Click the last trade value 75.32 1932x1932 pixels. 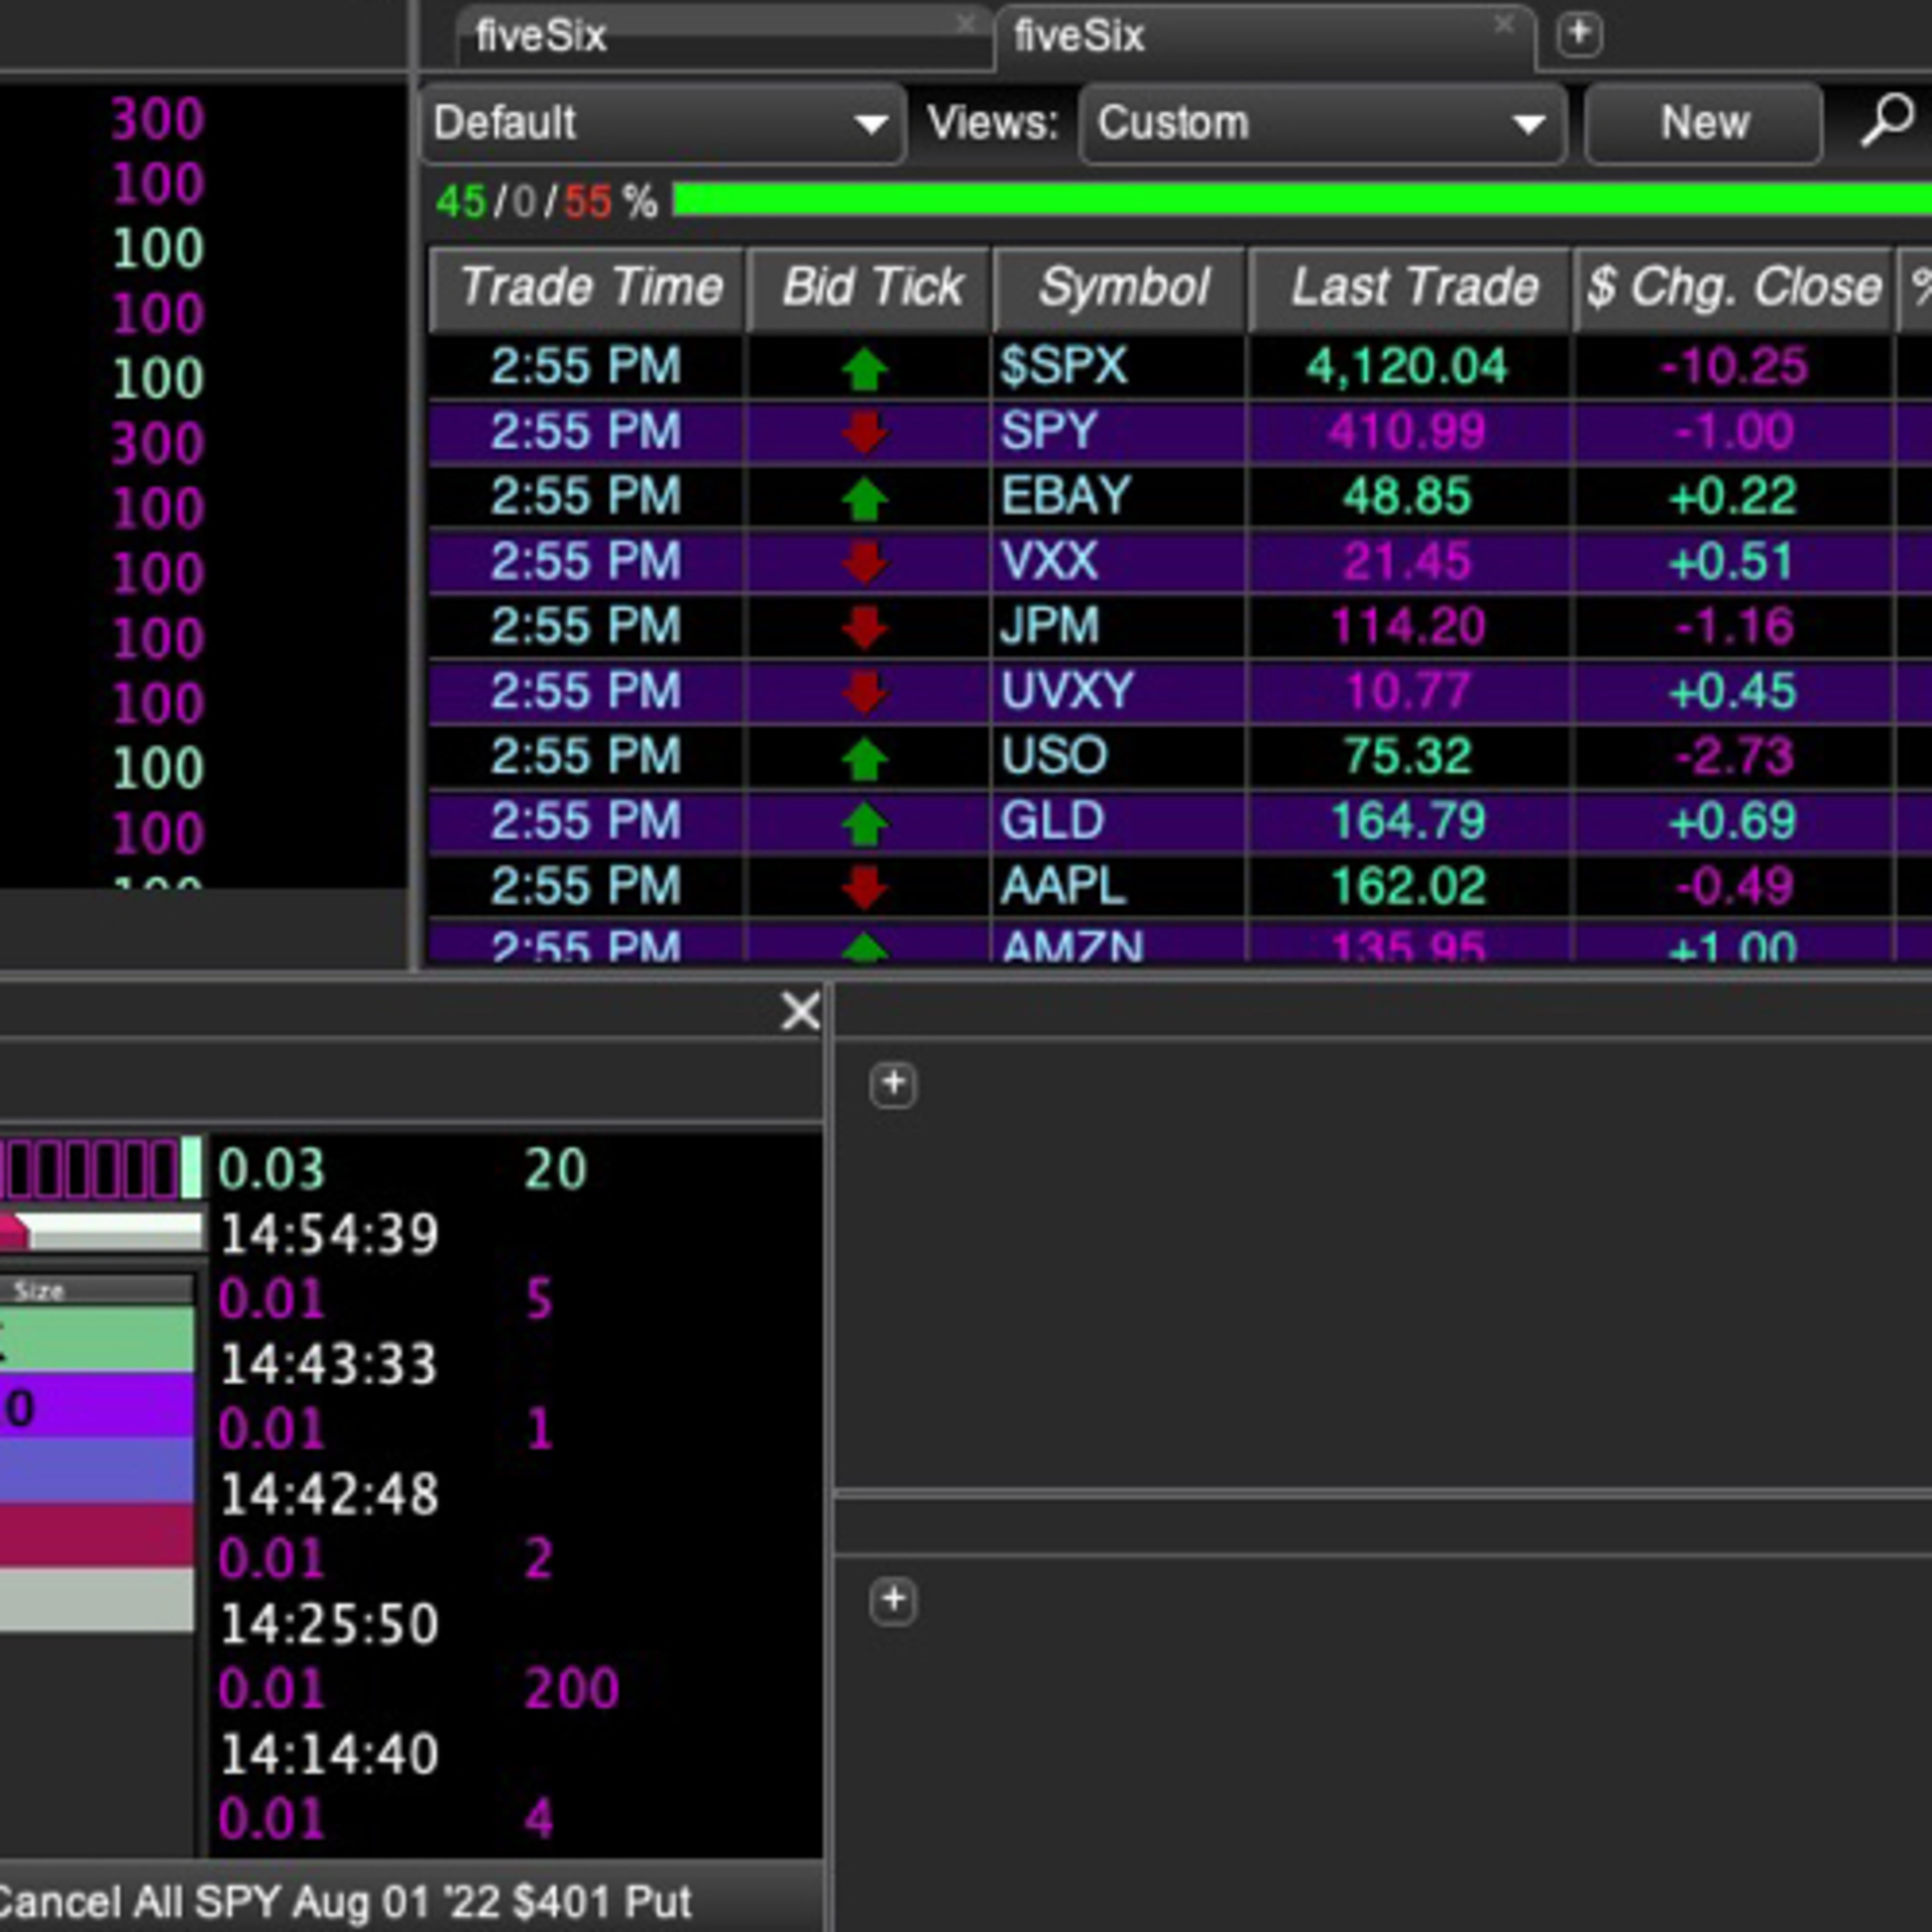tap(1407, 757)
